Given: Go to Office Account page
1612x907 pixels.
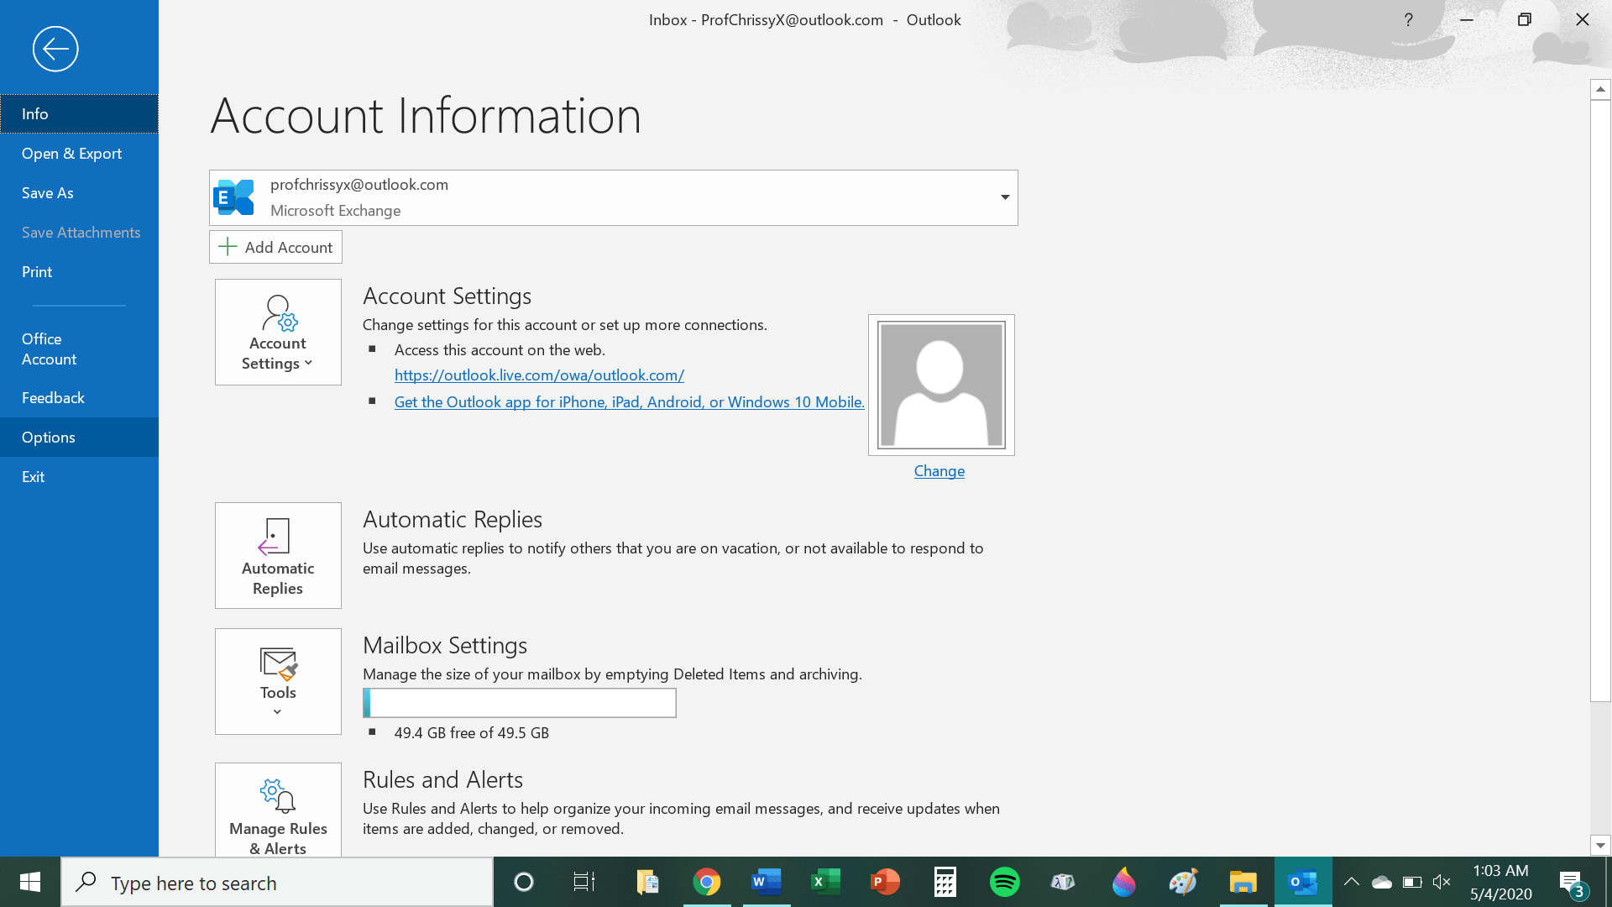Looking at the screenshot, I should point(49,349).
